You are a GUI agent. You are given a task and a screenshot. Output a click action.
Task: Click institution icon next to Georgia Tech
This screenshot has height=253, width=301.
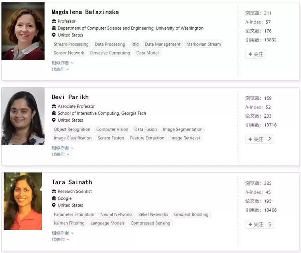pos(54,113)
